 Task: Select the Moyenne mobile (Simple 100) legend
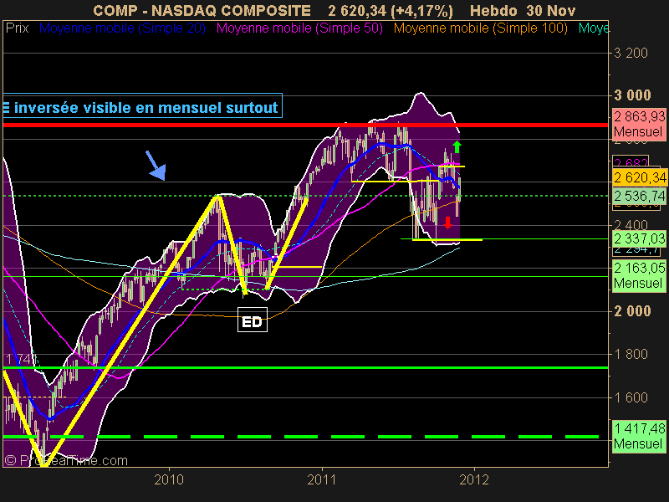tap(480, 28)
